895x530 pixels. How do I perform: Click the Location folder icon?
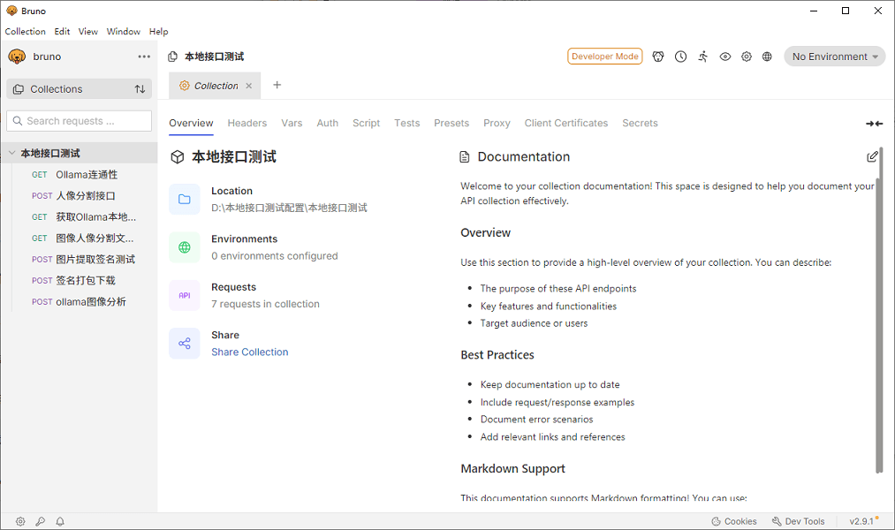185,199
